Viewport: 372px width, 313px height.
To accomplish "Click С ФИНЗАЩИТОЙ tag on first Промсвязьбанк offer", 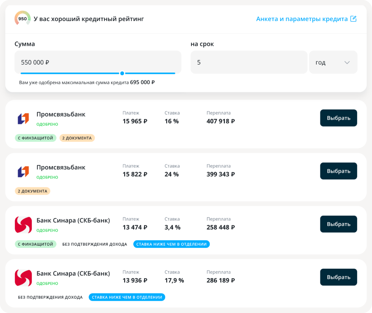I will 35,138.
